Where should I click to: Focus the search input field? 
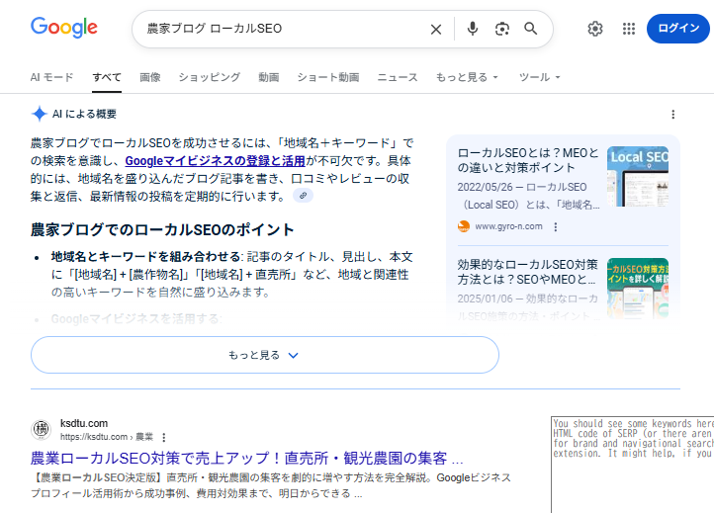(277, 29)
